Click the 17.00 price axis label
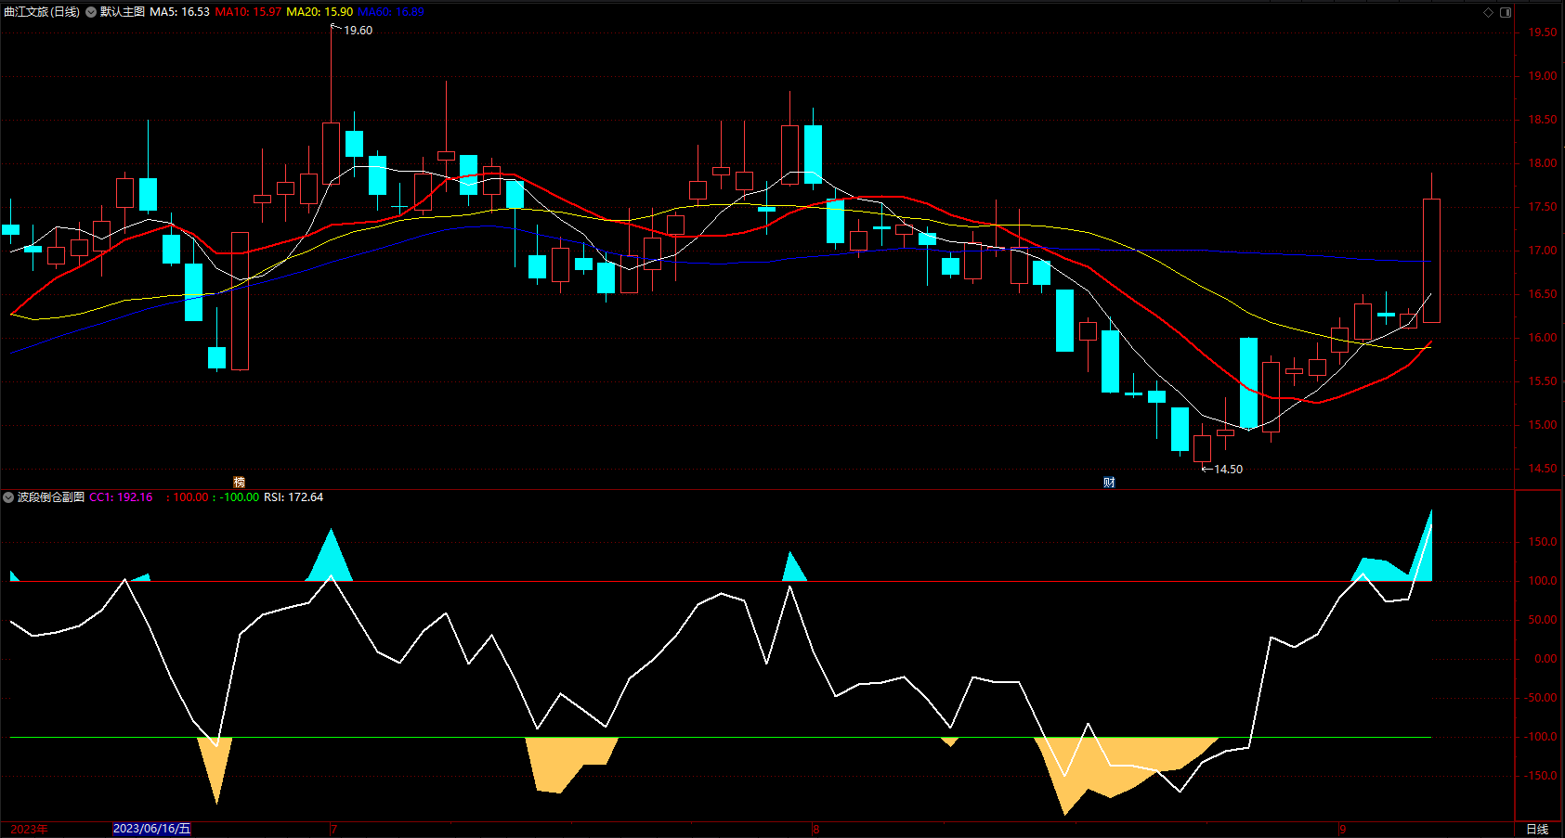1565x838 pixels. pos(1543,251)
